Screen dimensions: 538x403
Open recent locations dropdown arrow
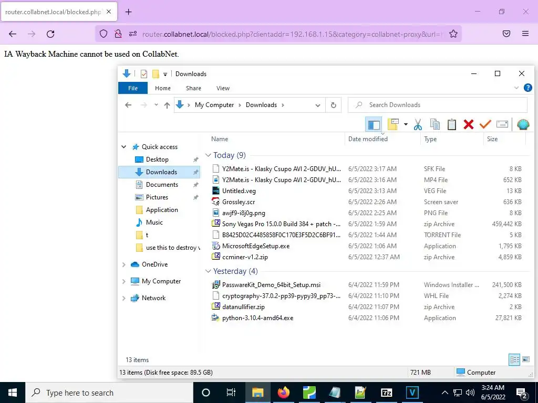tap(156, 105)
